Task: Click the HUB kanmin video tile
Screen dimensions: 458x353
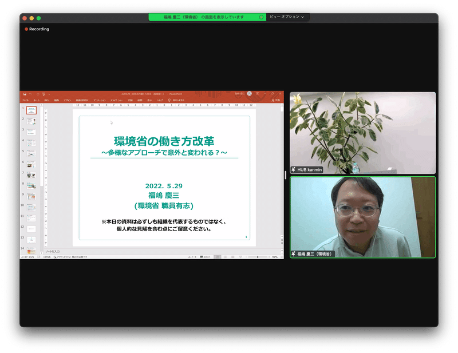Action: point(362,133)
